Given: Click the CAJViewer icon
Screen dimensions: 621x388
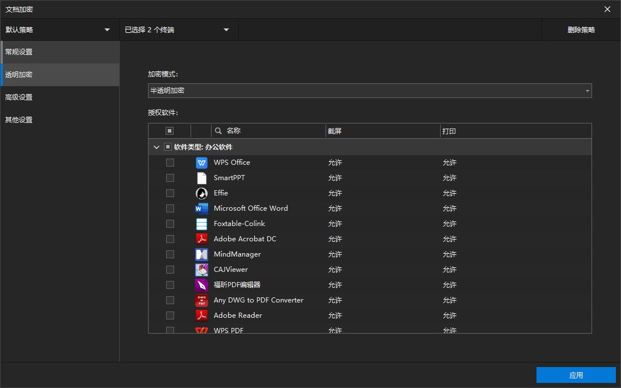Looking at the screenshot, I should pyautogui.click(x=201, y=270).
